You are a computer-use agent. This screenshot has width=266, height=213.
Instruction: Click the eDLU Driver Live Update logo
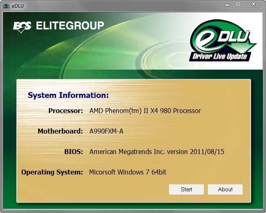tap(222, 41)
